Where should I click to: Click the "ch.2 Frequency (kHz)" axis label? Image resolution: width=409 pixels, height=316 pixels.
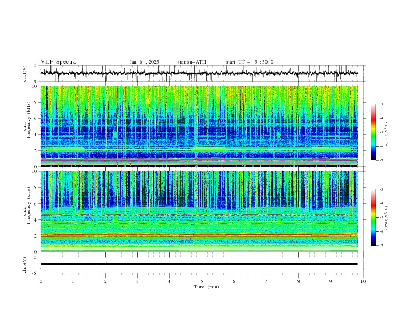[x=26, y=206]
